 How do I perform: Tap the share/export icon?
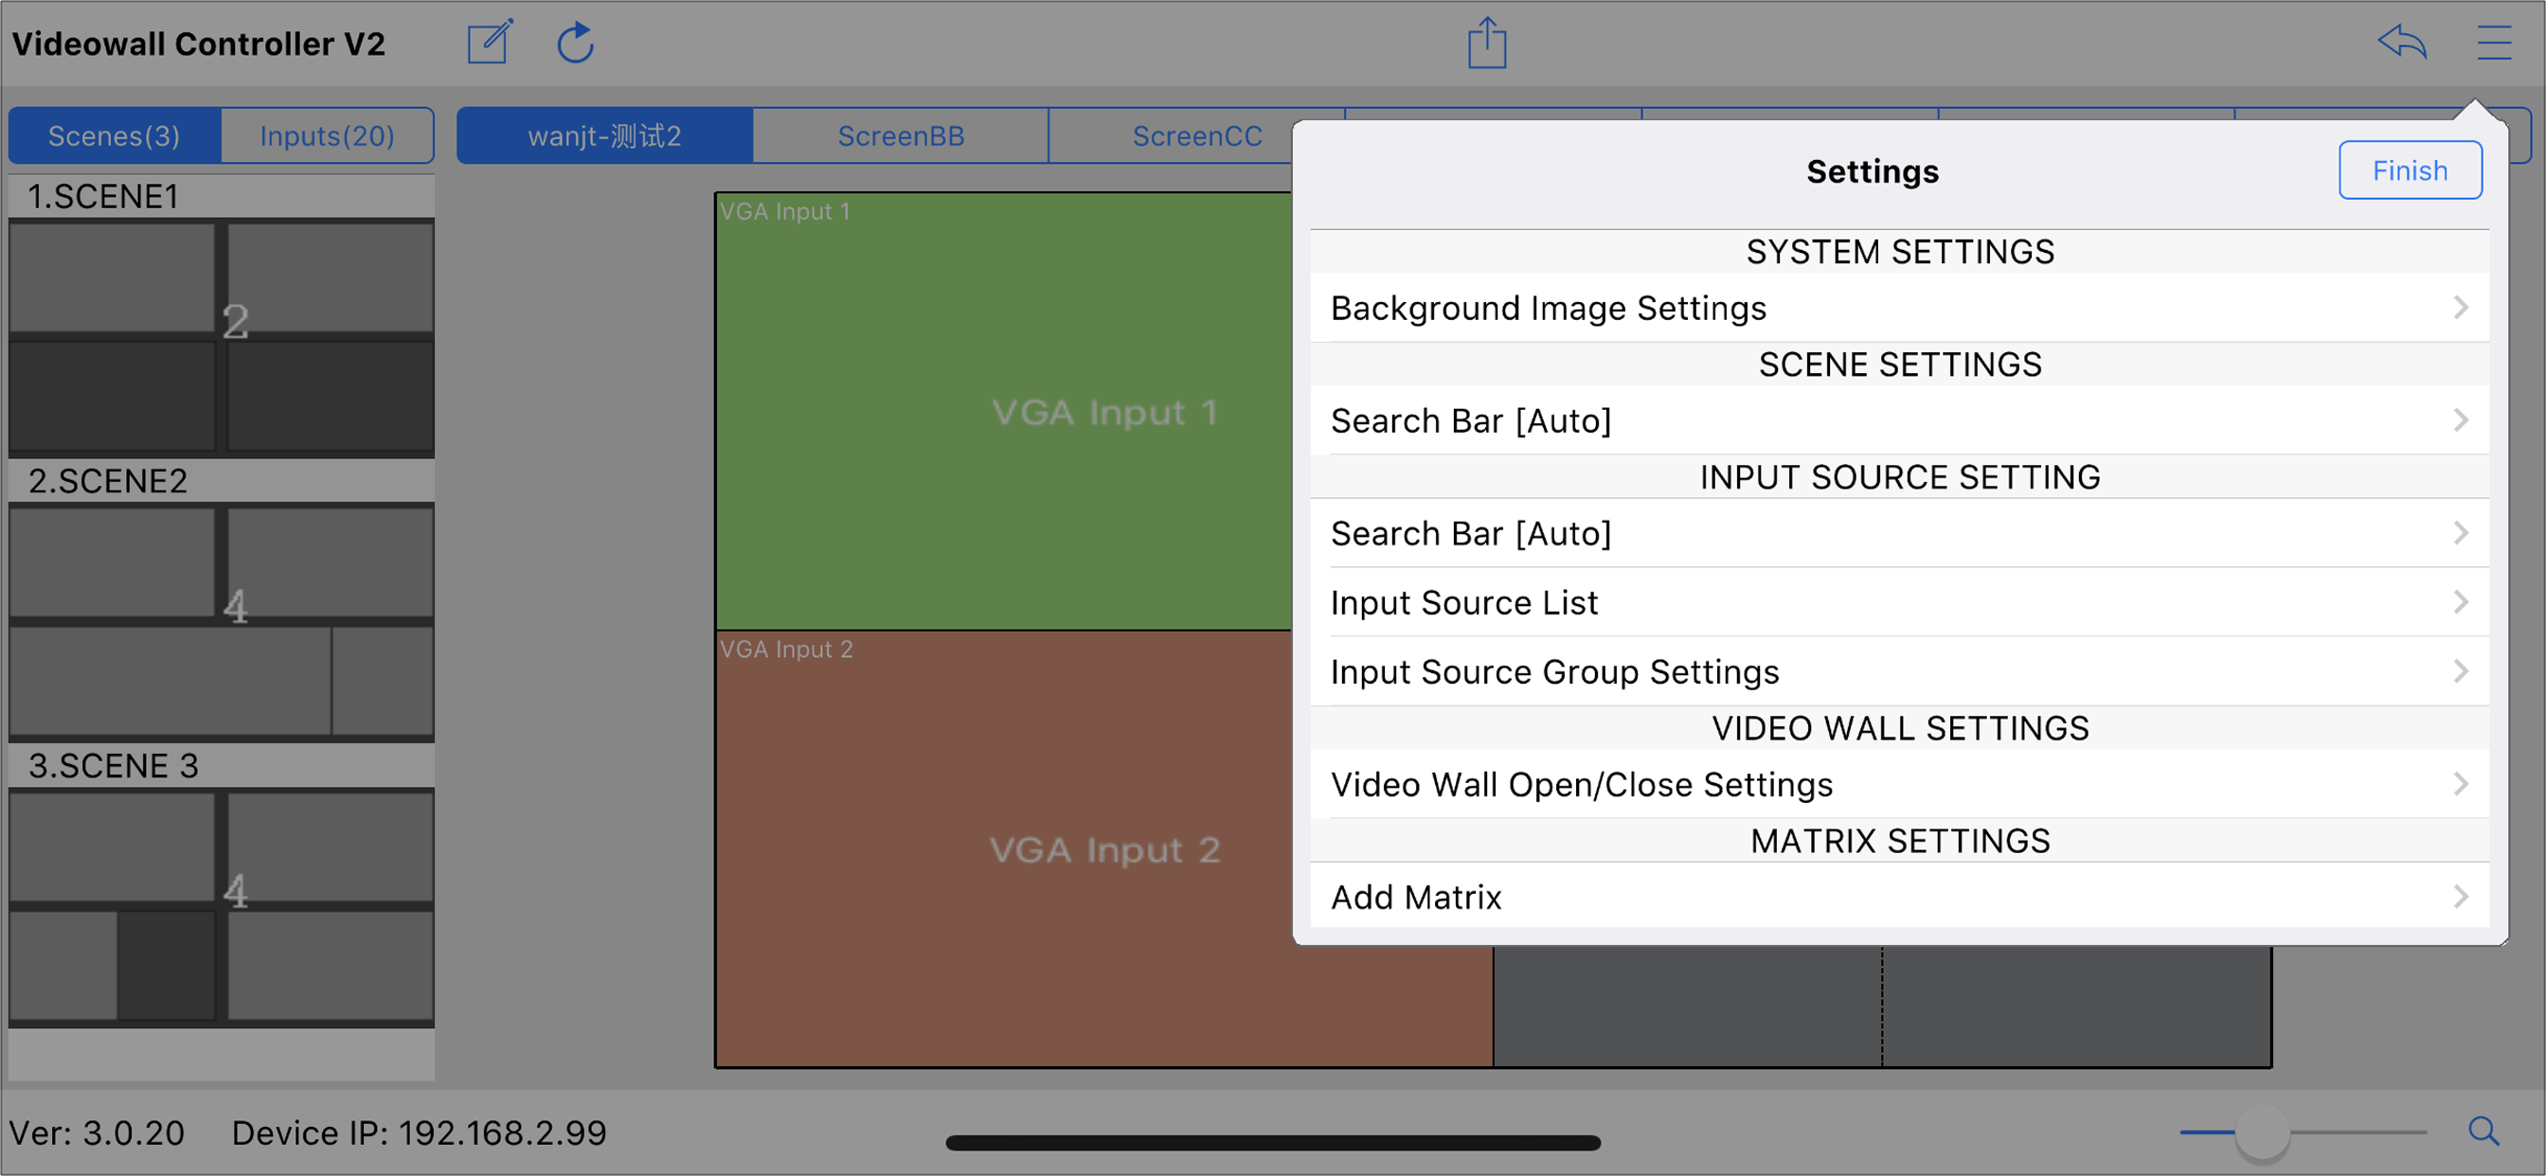coord(1486,43)
